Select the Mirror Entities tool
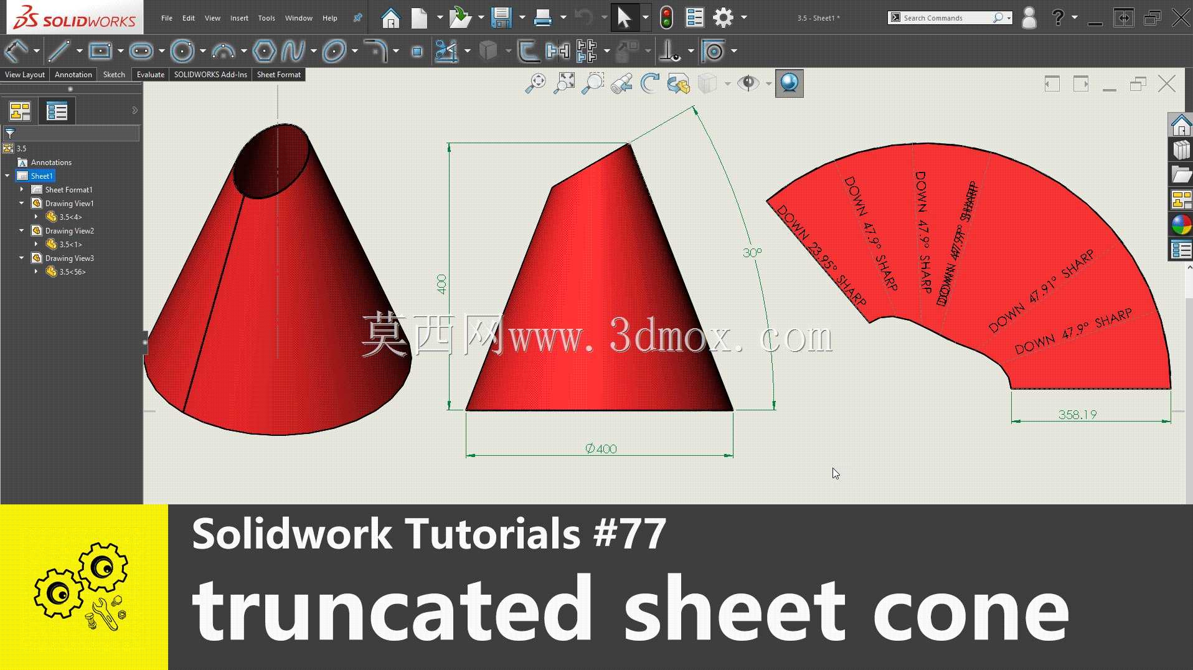The image size is (1193, 670). pyautogui.click(x=558, y=51)
